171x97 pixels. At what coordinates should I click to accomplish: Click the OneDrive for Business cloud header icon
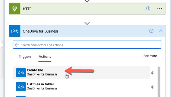(15, 31)
